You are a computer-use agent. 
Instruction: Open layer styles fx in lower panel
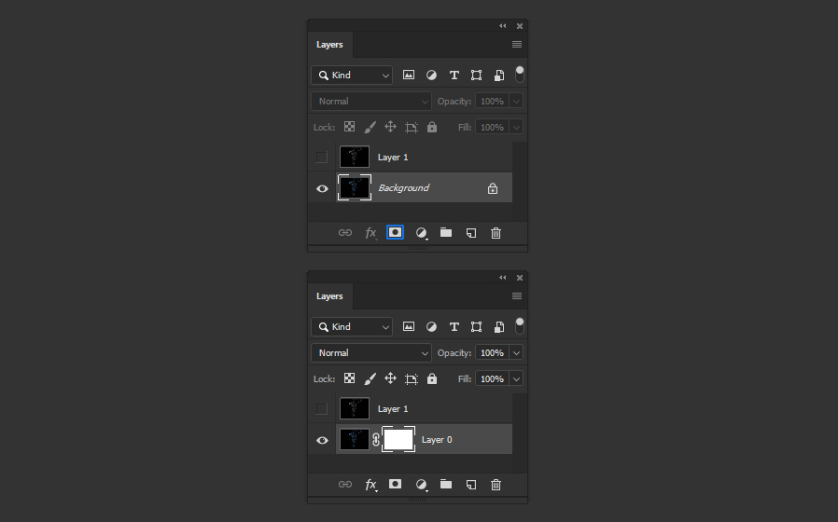click(x=370, y=485)
